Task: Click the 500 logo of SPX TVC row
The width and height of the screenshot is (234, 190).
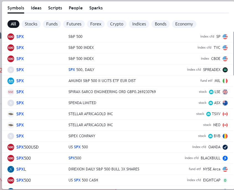Action: [11, 48]
